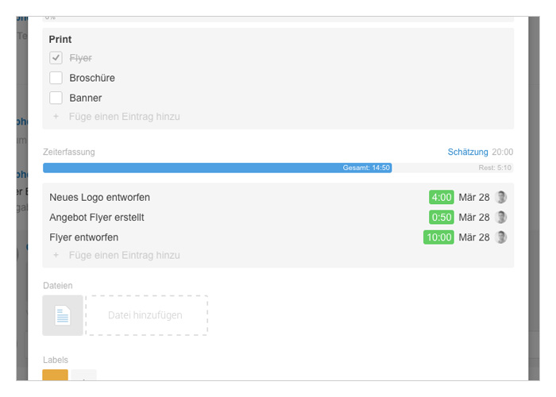Uncheck the completed Flyer checkbox

(56, 58)
